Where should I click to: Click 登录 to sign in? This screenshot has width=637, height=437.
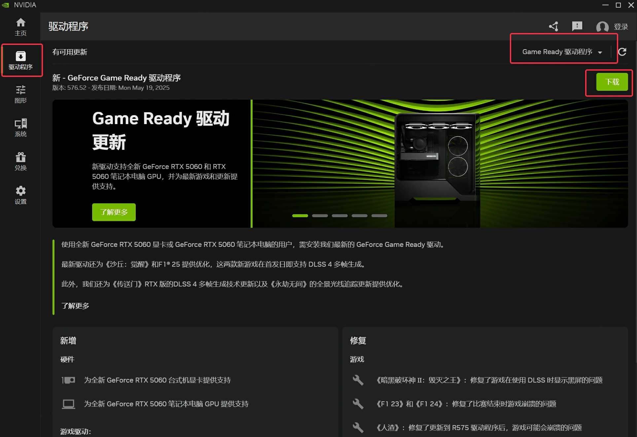pyautogui.click(x=621, y=26)
